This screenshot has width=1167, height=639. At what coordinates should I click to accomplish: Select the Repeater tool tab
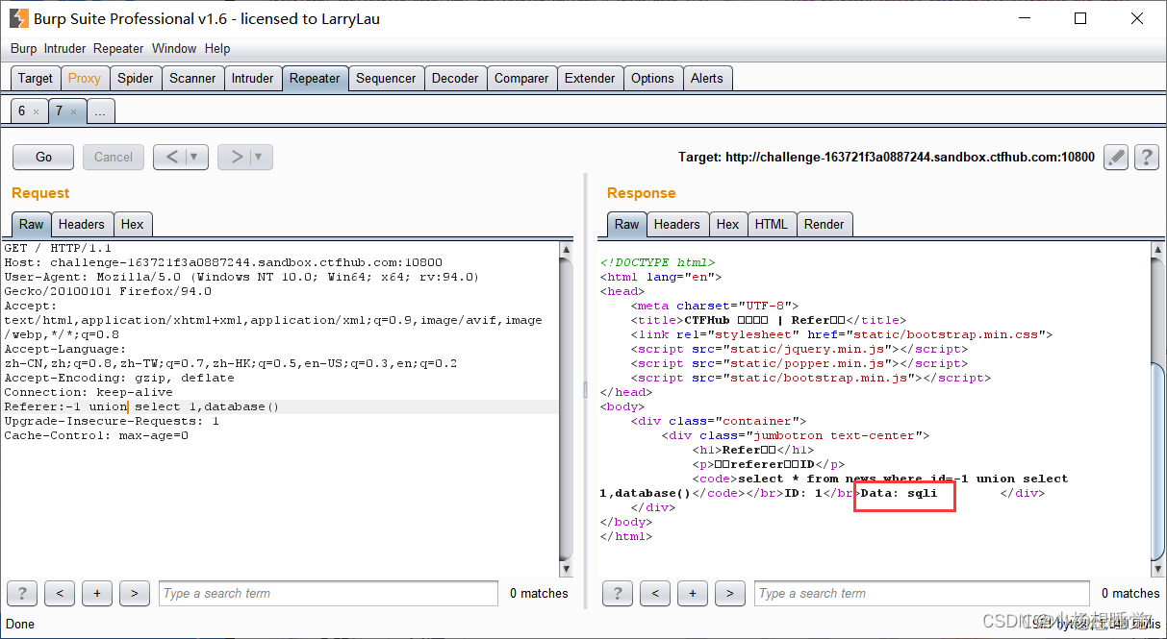click(315, 78)
